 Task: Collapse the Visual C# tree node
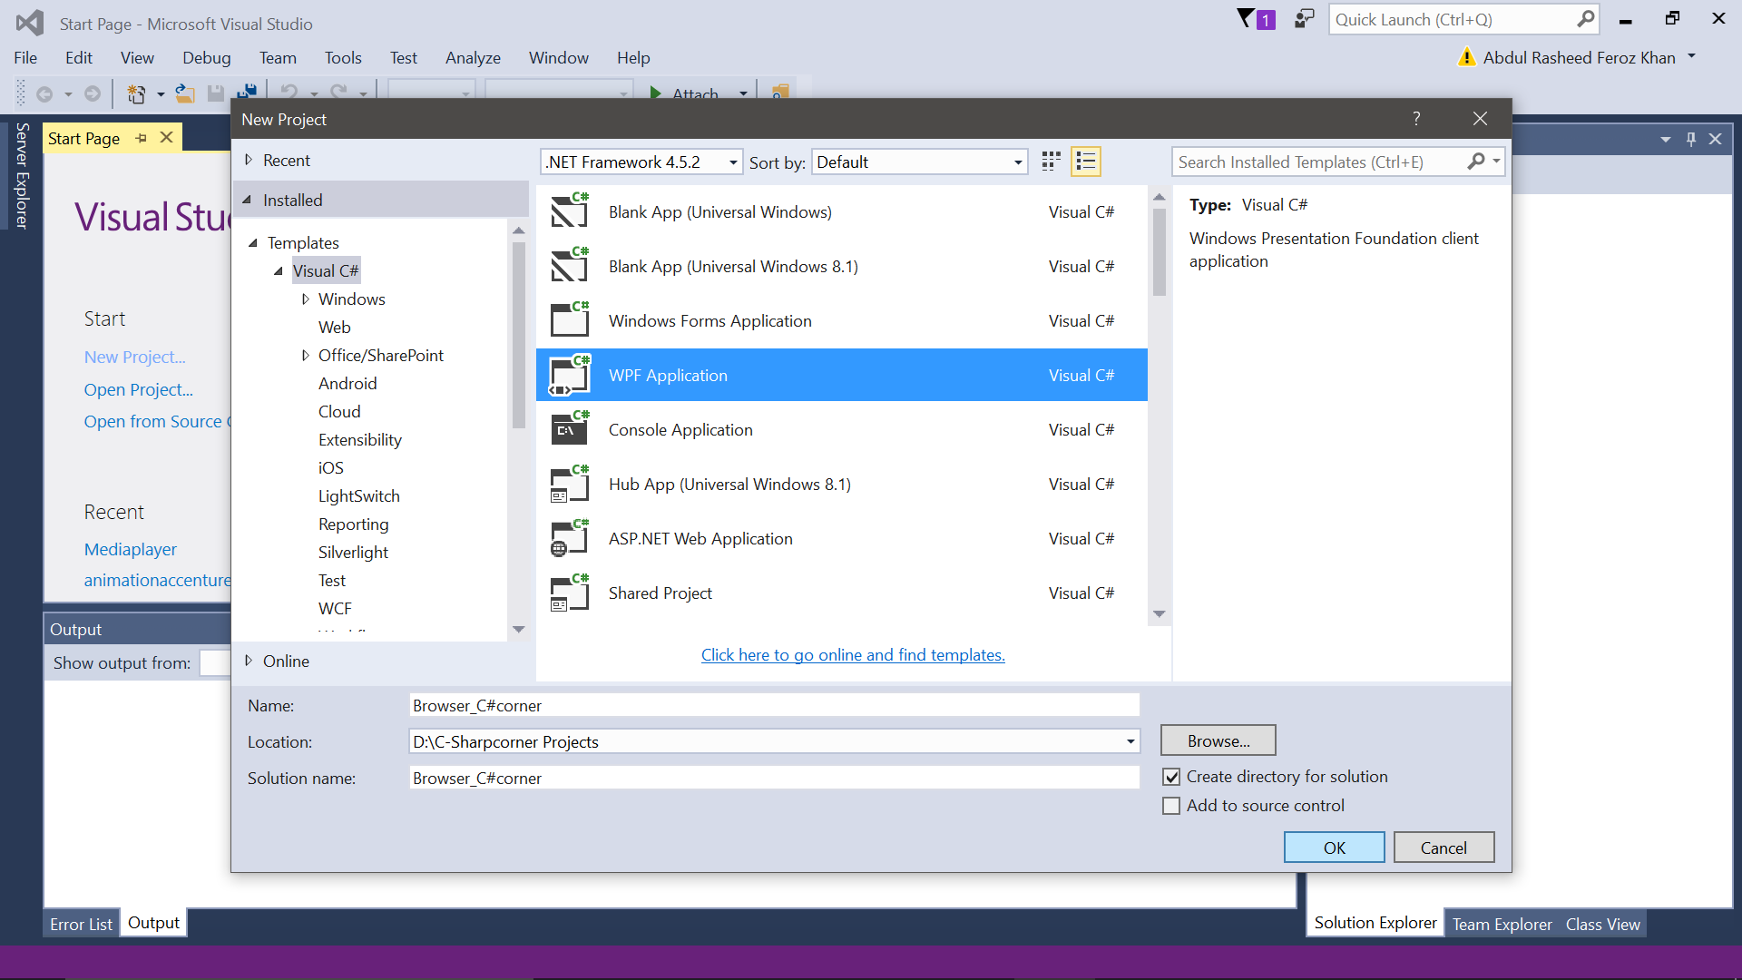tap(279, 270)
